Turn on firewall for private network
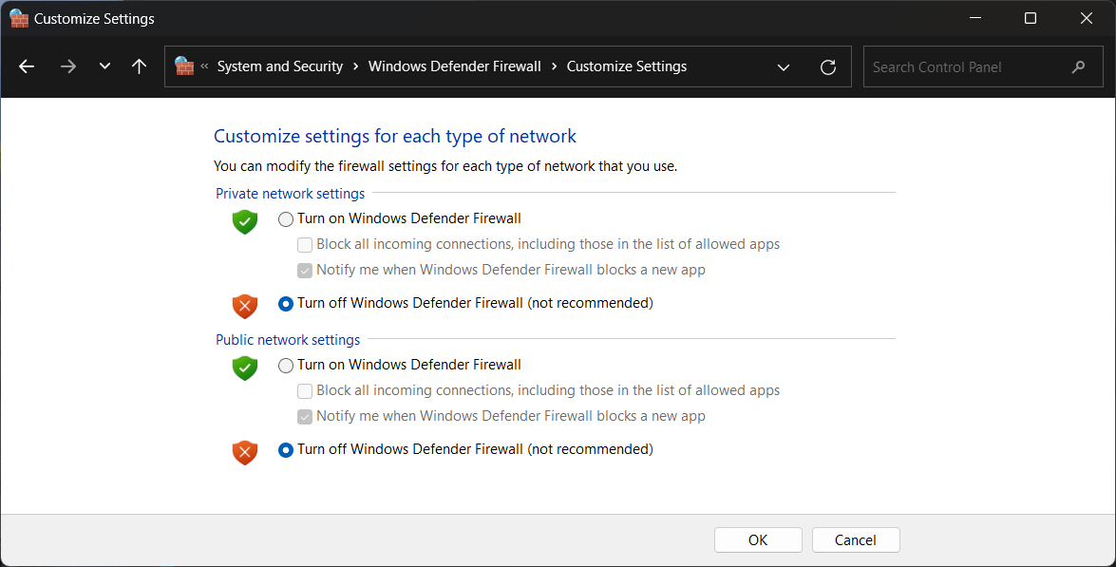Screen dimensions: 1116x567 pos(285,219)
